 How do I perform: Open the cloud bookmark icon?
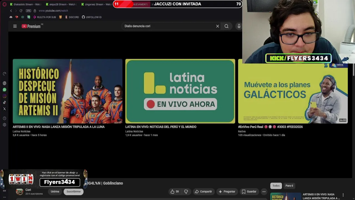click(11, 17)
